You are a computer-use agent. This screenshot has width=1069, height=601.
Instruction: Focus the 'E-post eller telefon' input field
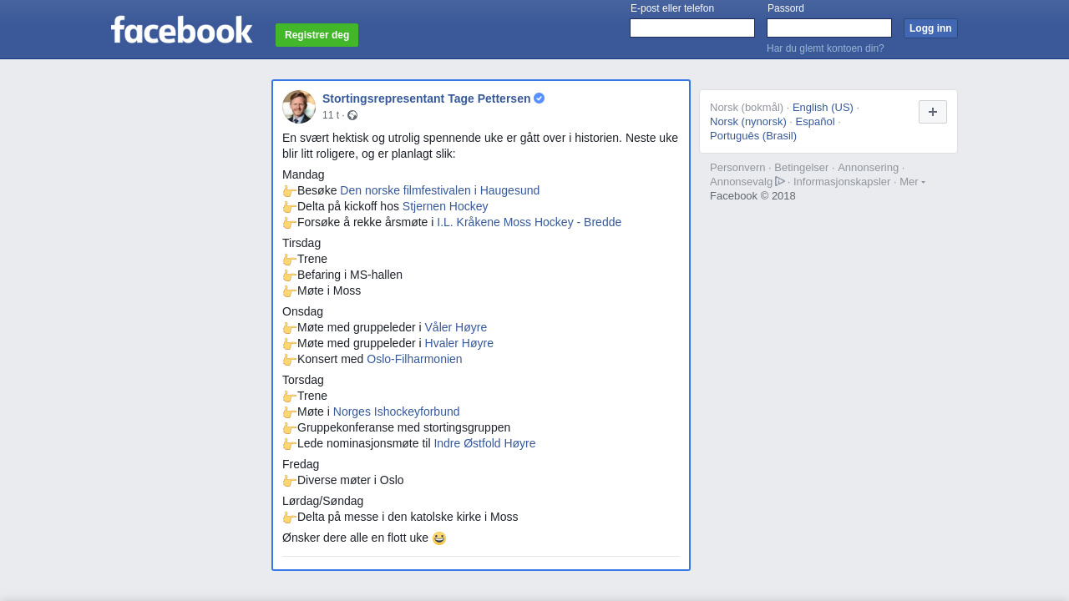(692, 28)
